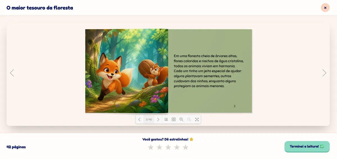Click the title O maior tesouro da floresta
This screenshot has width=337, height=159.
pos(40,8)
